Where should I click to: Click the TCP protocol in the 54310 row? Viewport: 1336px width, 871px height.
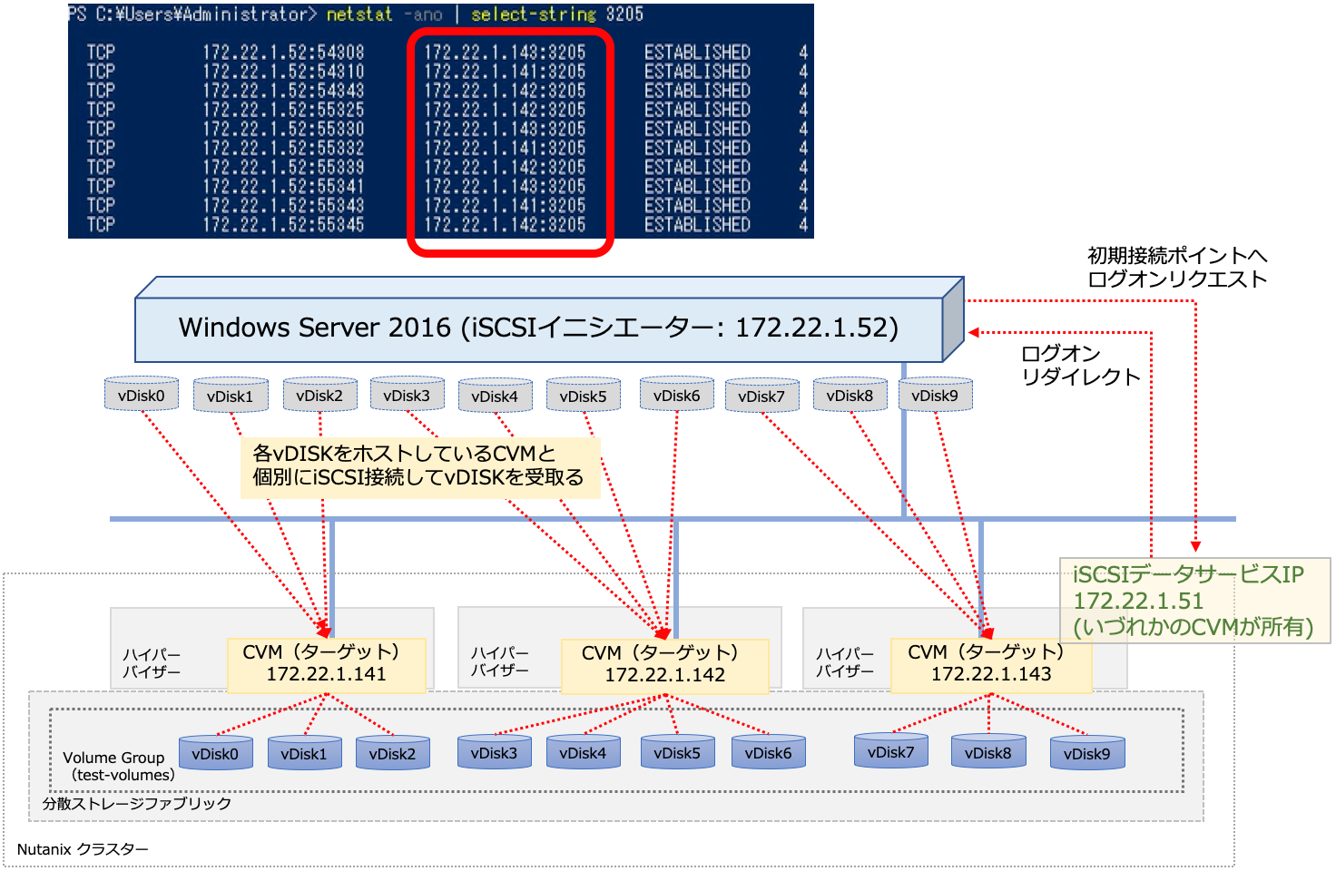[101, 72]
